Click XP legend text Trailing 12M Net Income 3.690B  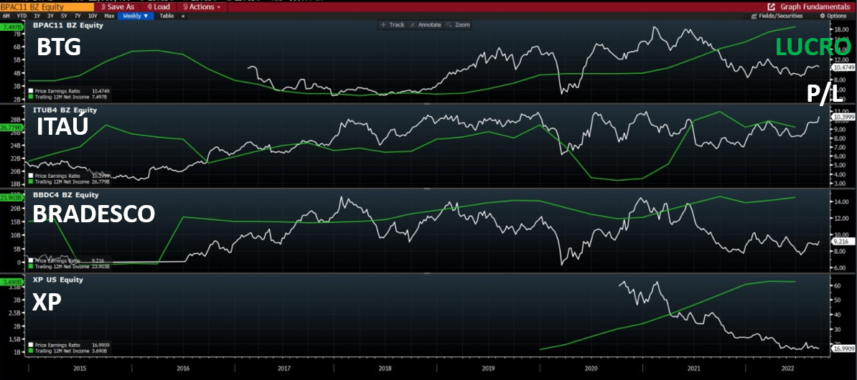coord(72,352)
